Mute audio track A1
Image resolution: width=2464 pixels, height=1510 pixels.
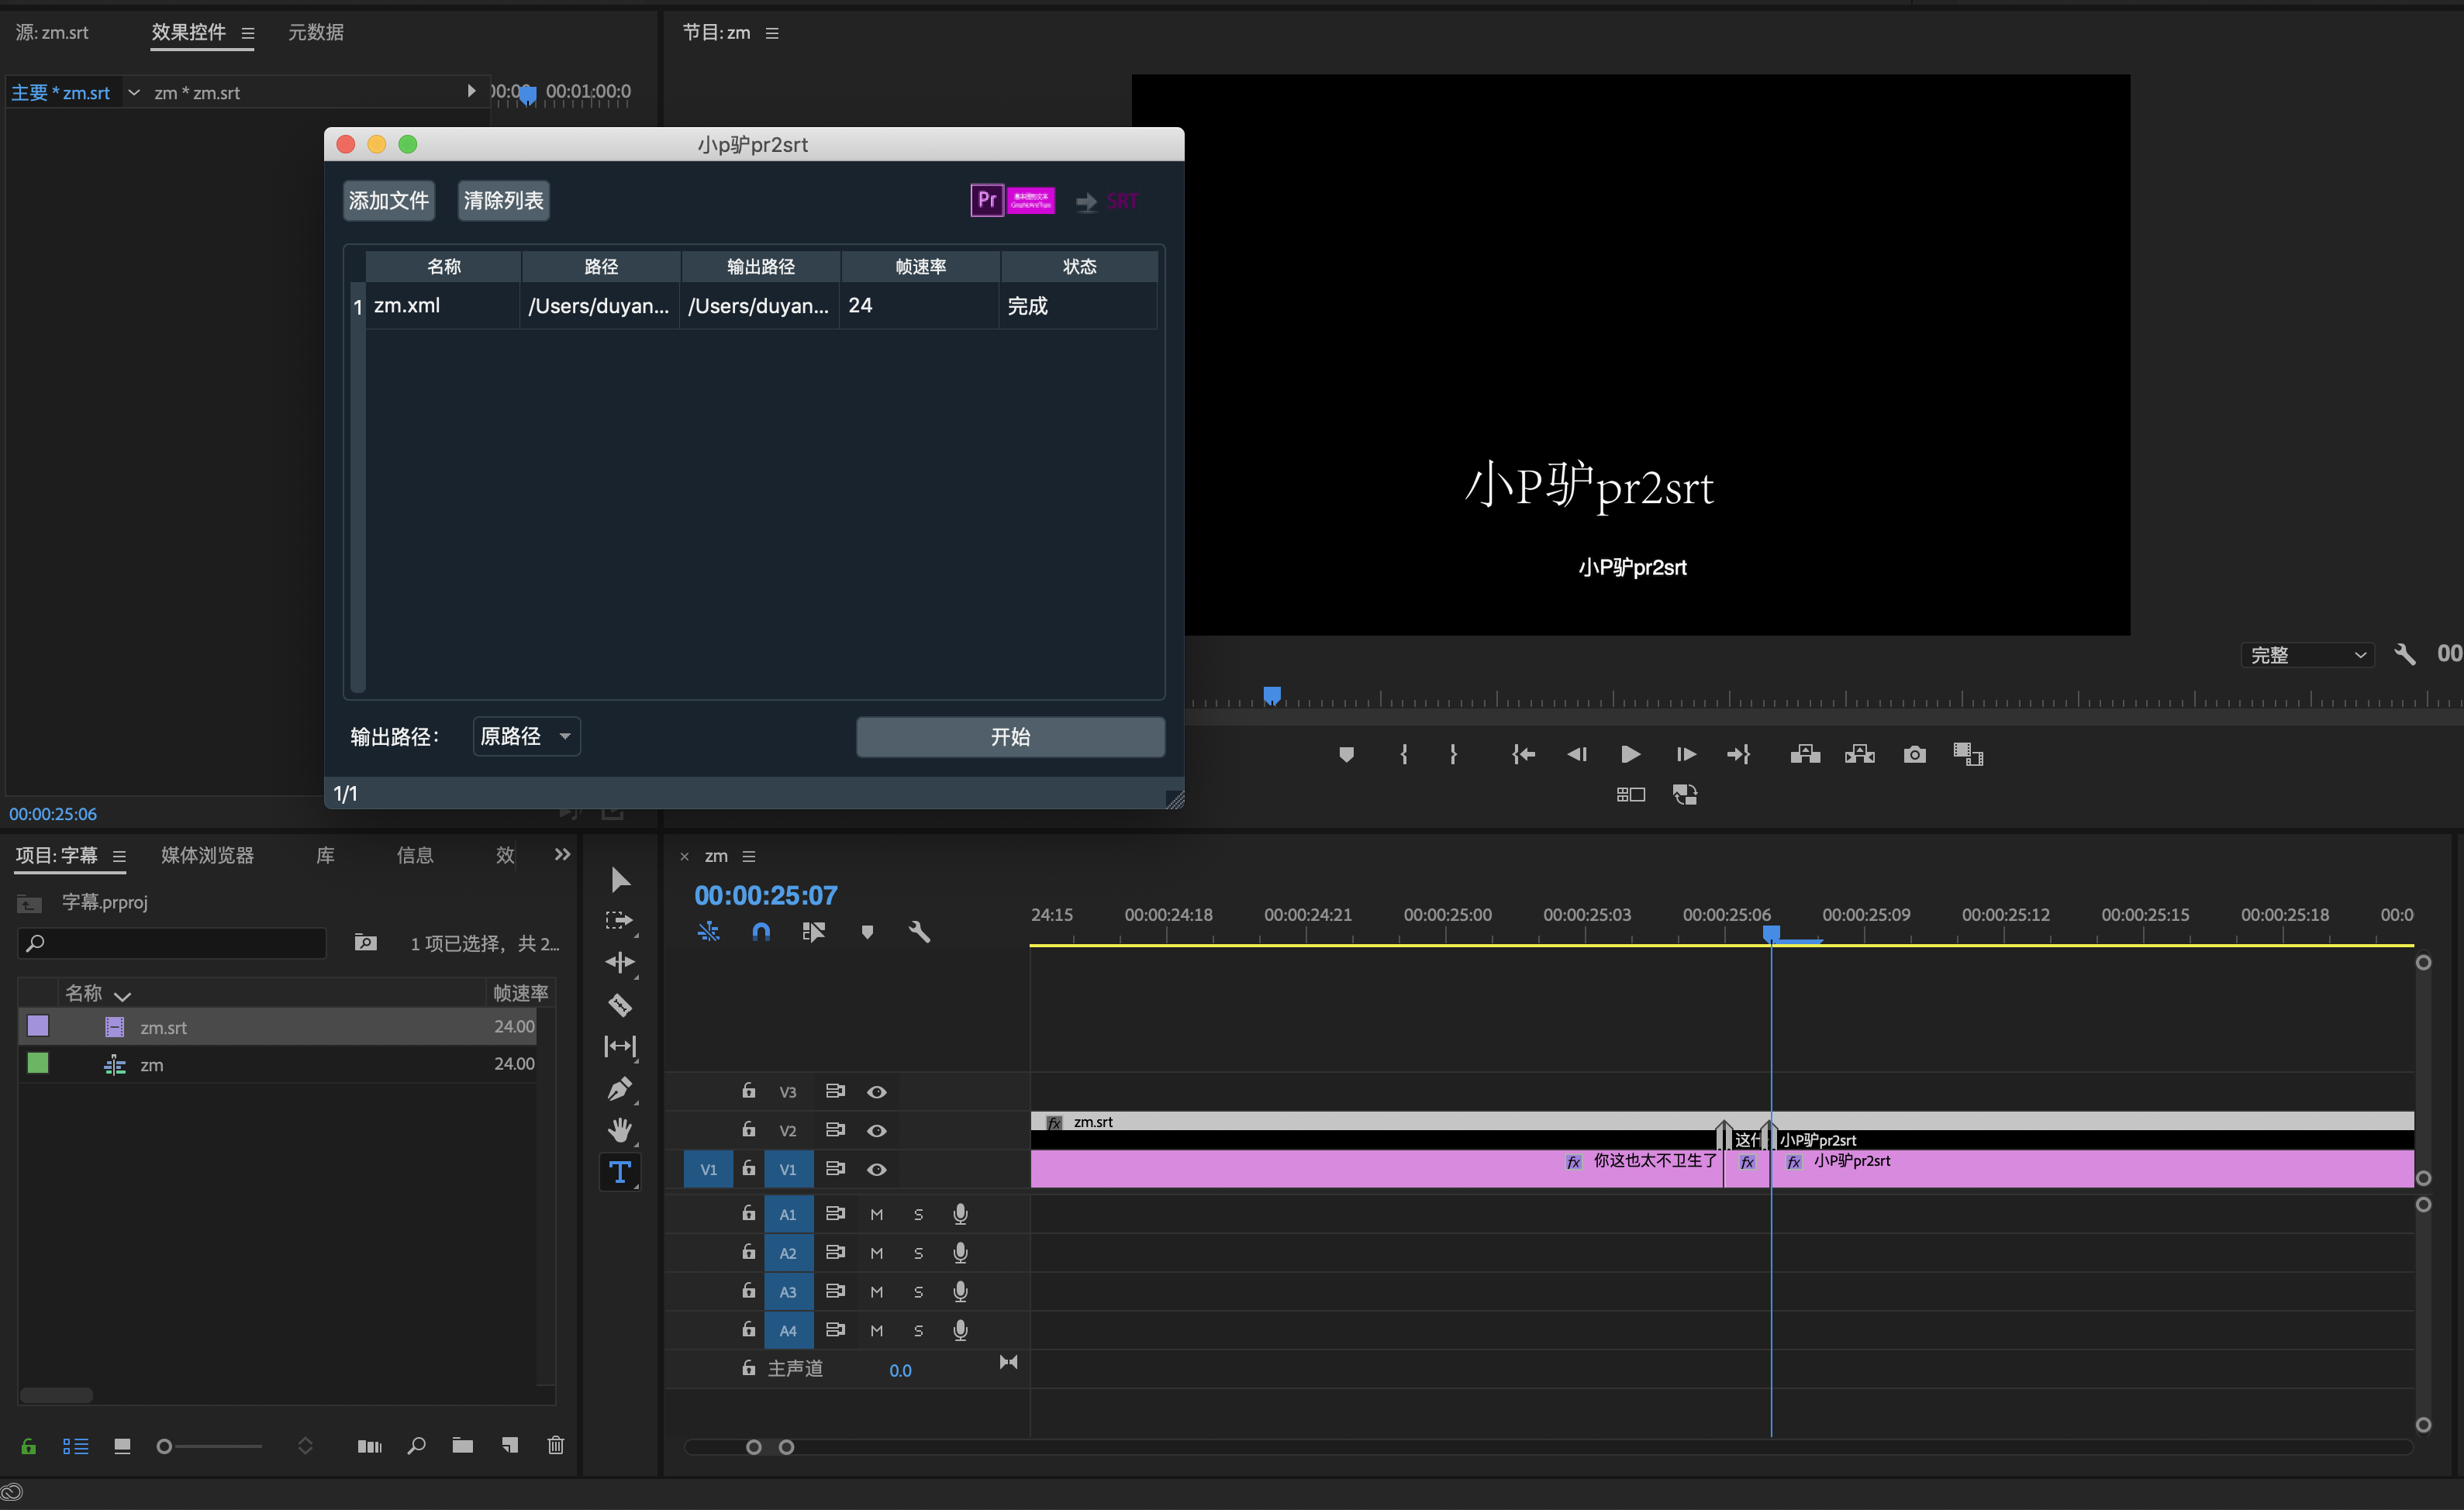point(877,1215)
